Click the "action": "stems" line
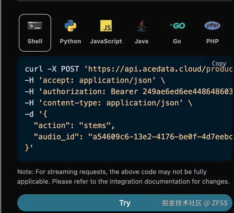 74,126
